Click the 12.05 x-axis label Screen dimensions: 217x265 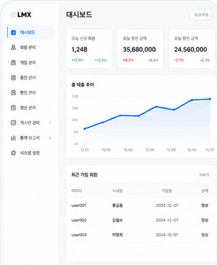coord(171,150)
